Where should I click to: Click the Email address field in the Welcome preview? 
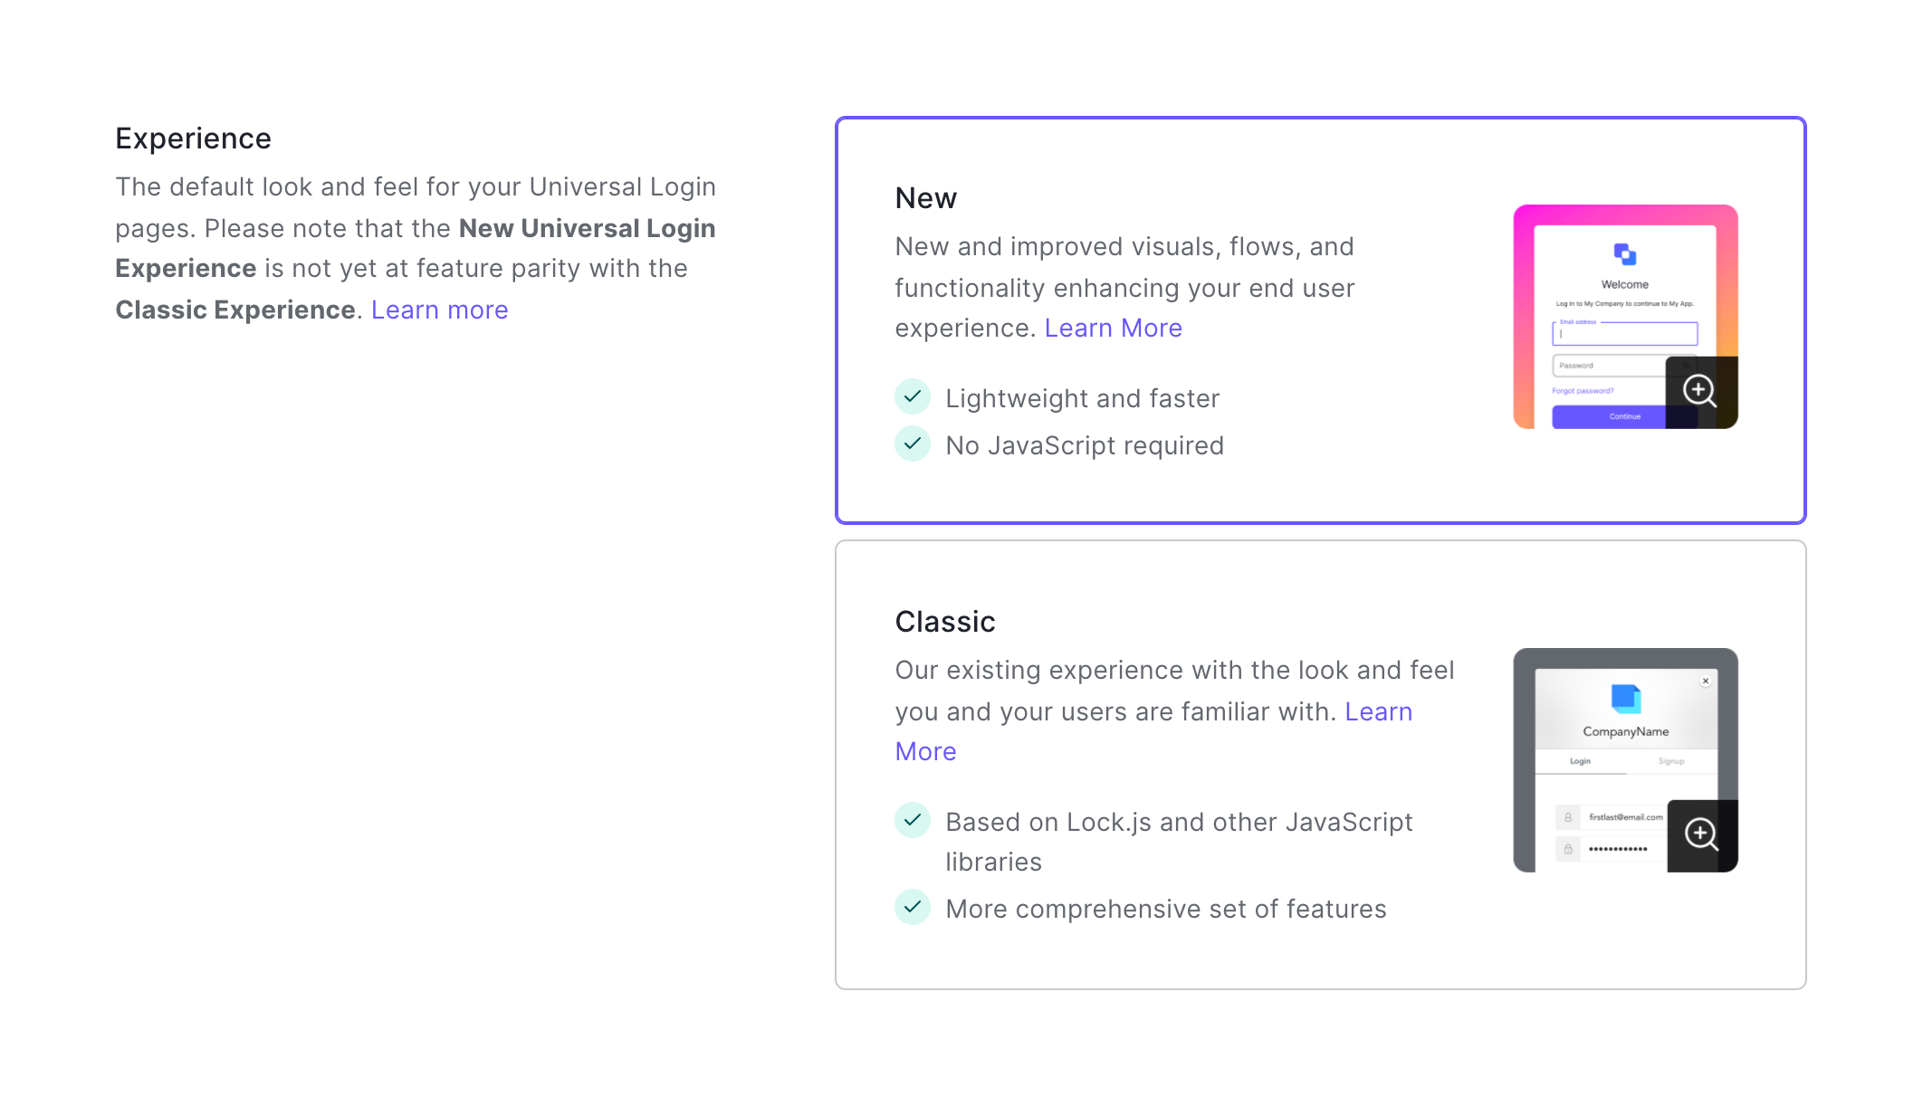[1625, 335]
